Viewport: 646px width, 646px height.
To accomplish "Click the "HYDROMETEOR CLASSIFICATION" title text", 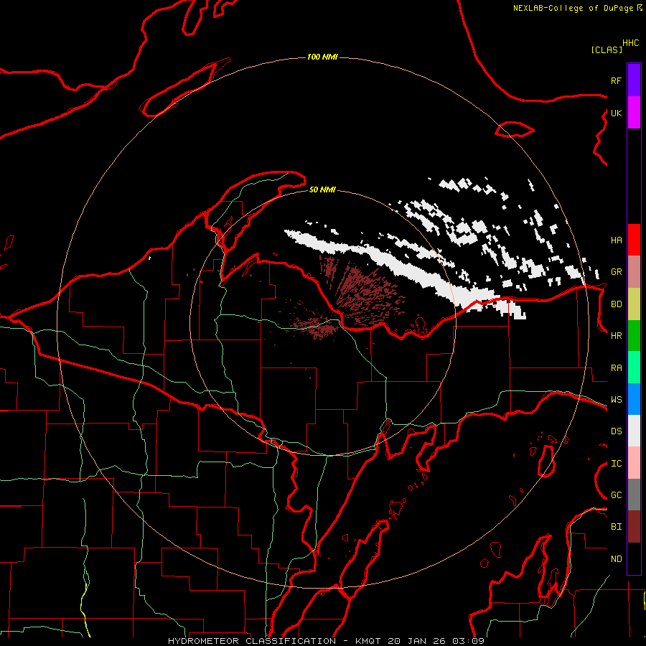I will pos(252,641).
